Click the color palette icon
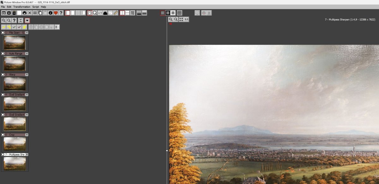The image size is (379, 184). [111, 13]
